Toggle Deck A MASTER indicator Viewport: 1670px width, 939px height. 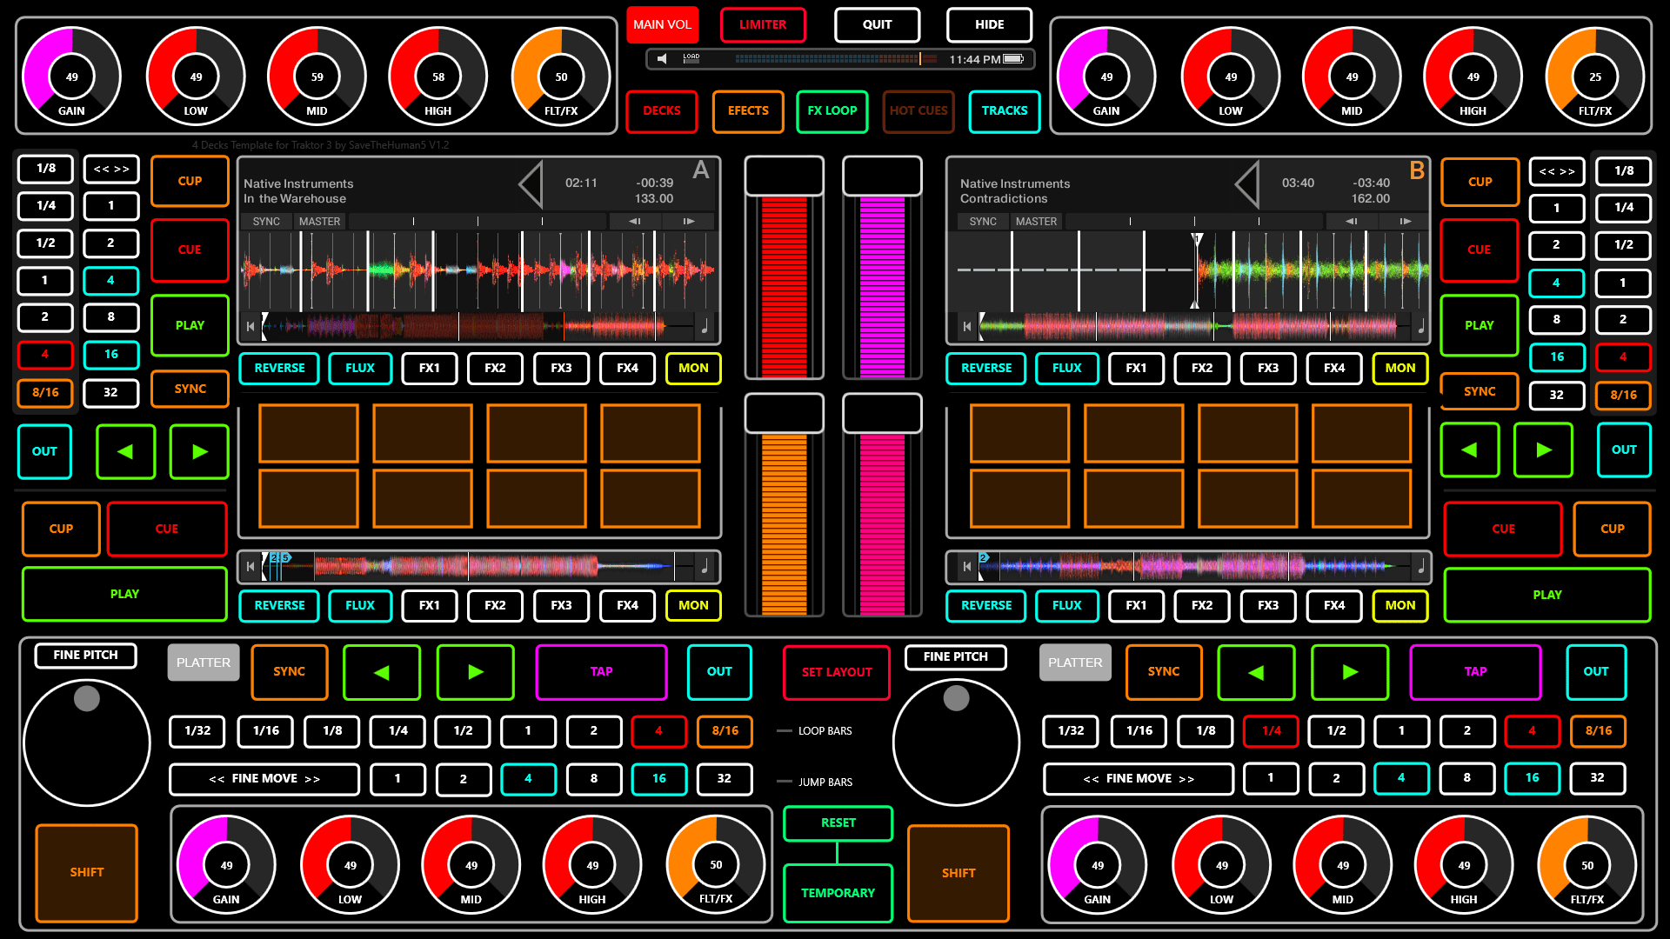pos(320,222)
